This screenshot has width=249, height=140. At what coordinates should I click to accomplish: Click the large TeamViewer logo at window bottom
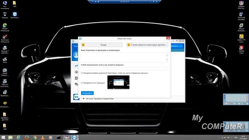pyautogui.click(x=76, y=97)
